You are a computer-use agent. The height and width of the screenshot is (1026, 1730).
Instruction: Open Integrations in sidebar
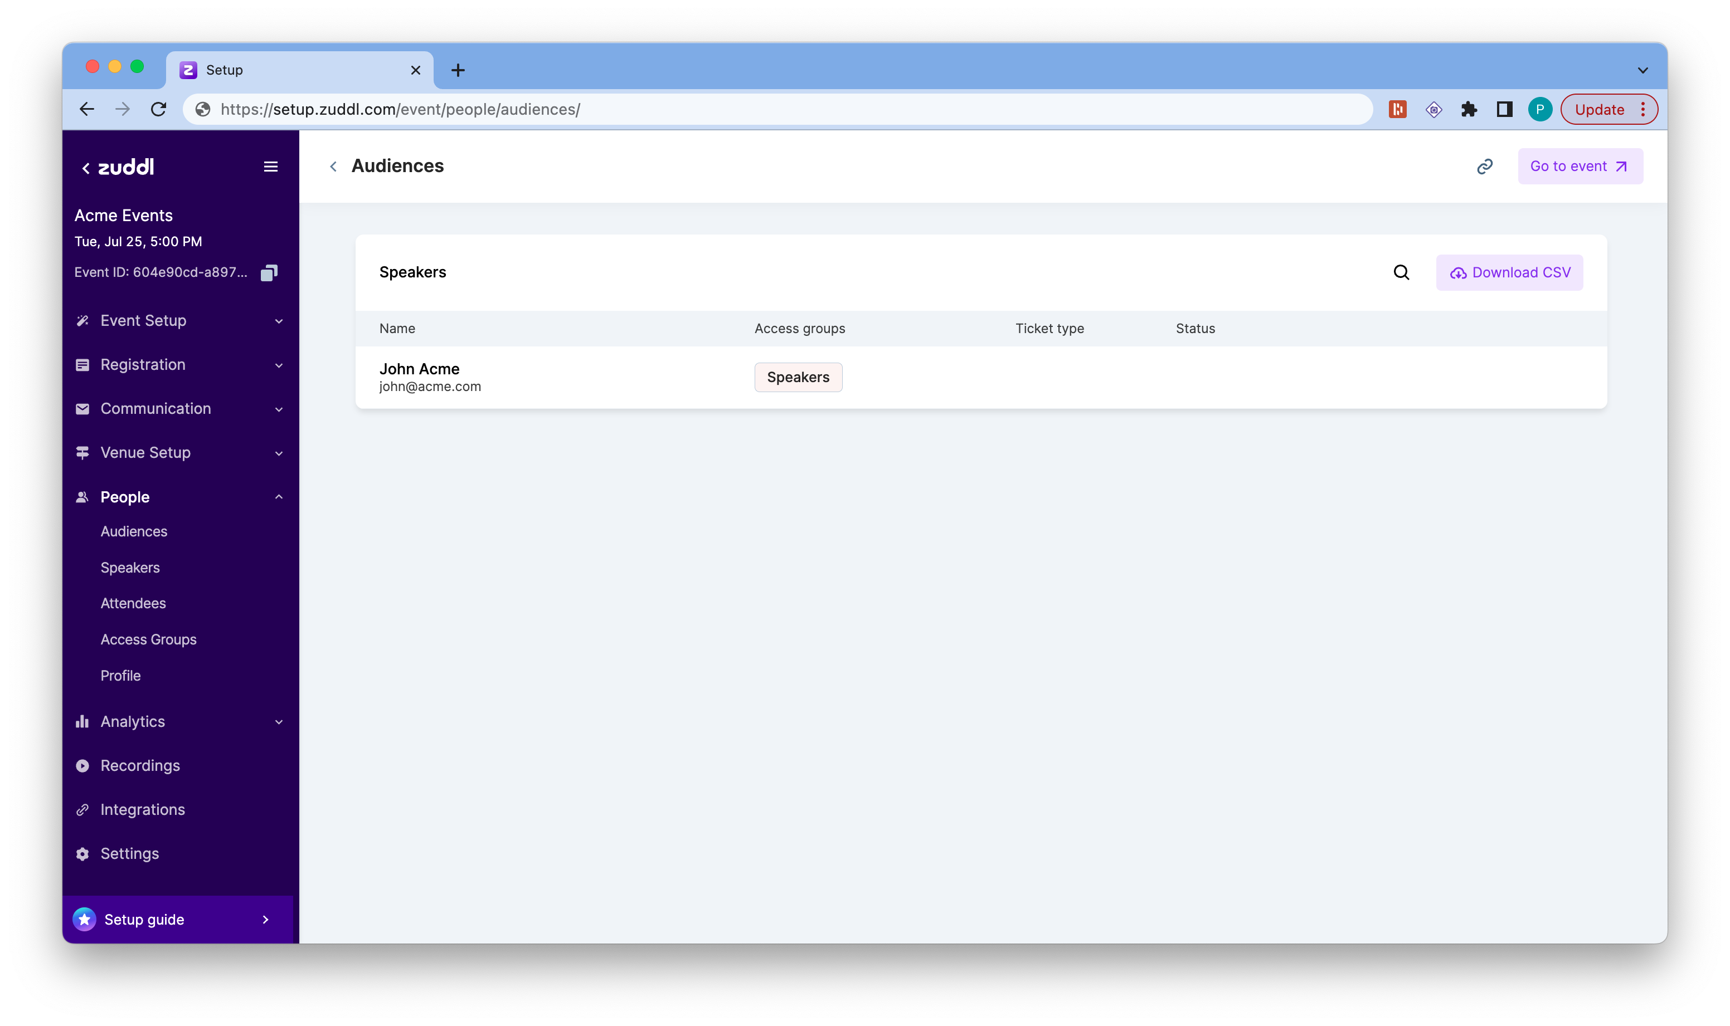point(143,809)
